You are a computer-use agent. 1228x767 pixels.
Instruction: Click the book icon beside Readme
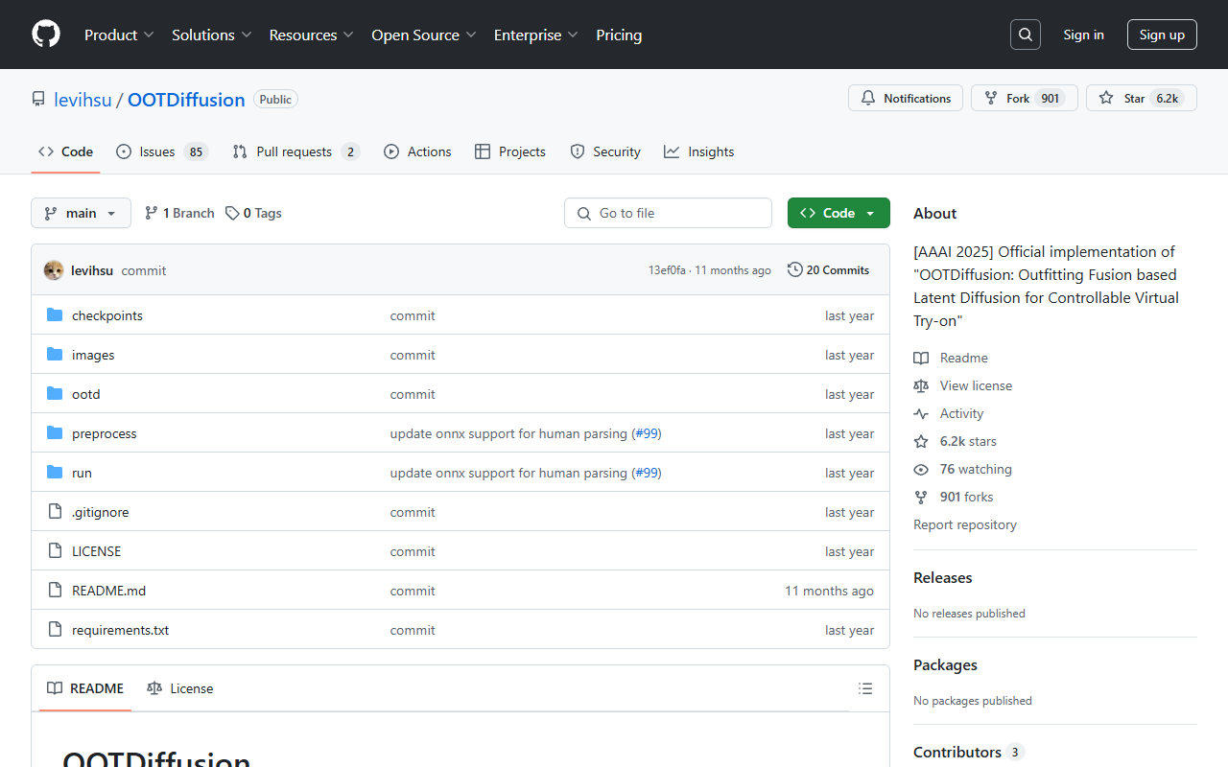click(x=921, y=358)
